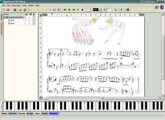
Task: Open print preview
Action: [x=24, y=10]
